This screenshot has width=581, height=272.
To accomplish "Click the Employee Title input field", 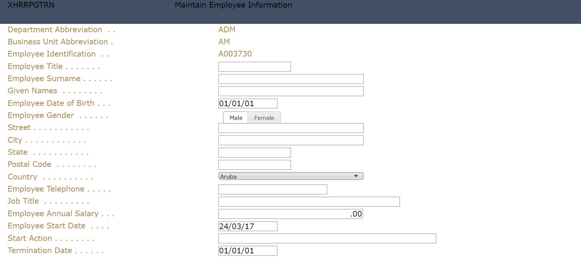I will (x=254, y=67).
